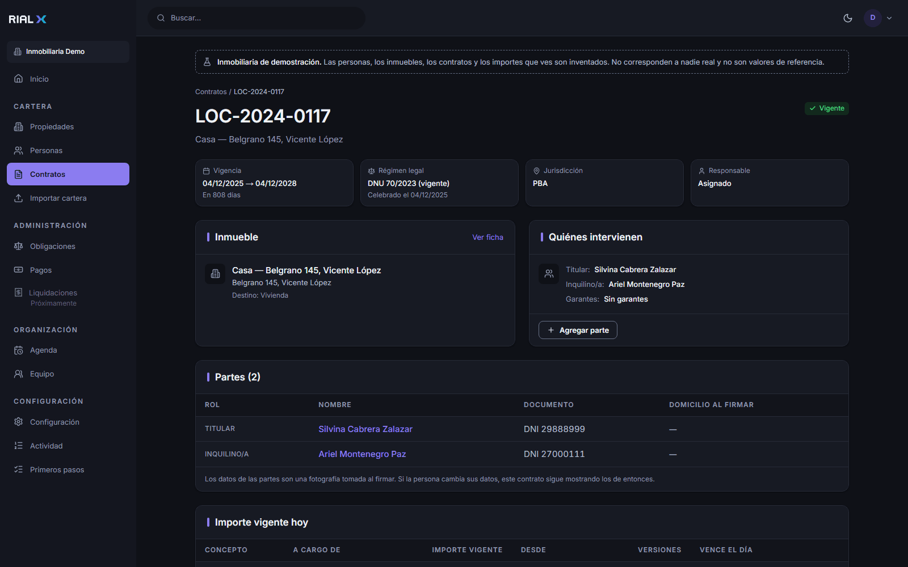Click the Contratos breadcrumb link
This screenshot has height=567, width=908.
[211, 92]
